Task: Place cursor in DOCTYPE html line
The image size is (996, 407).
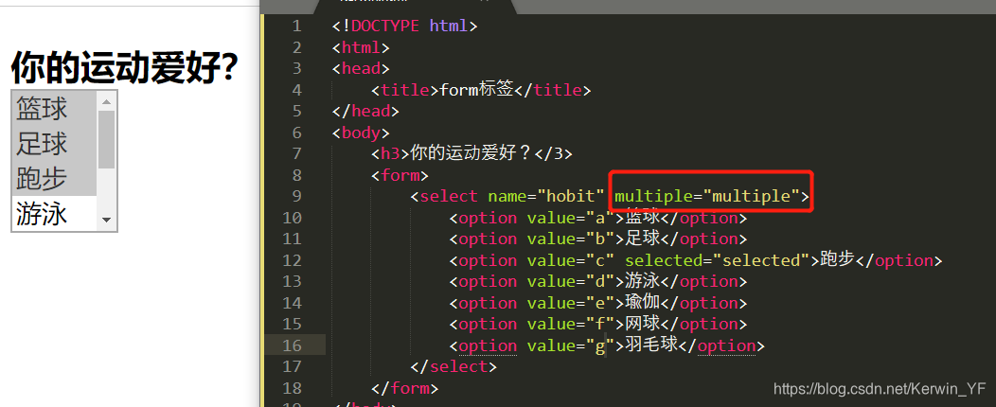Action: pos(404,27)
